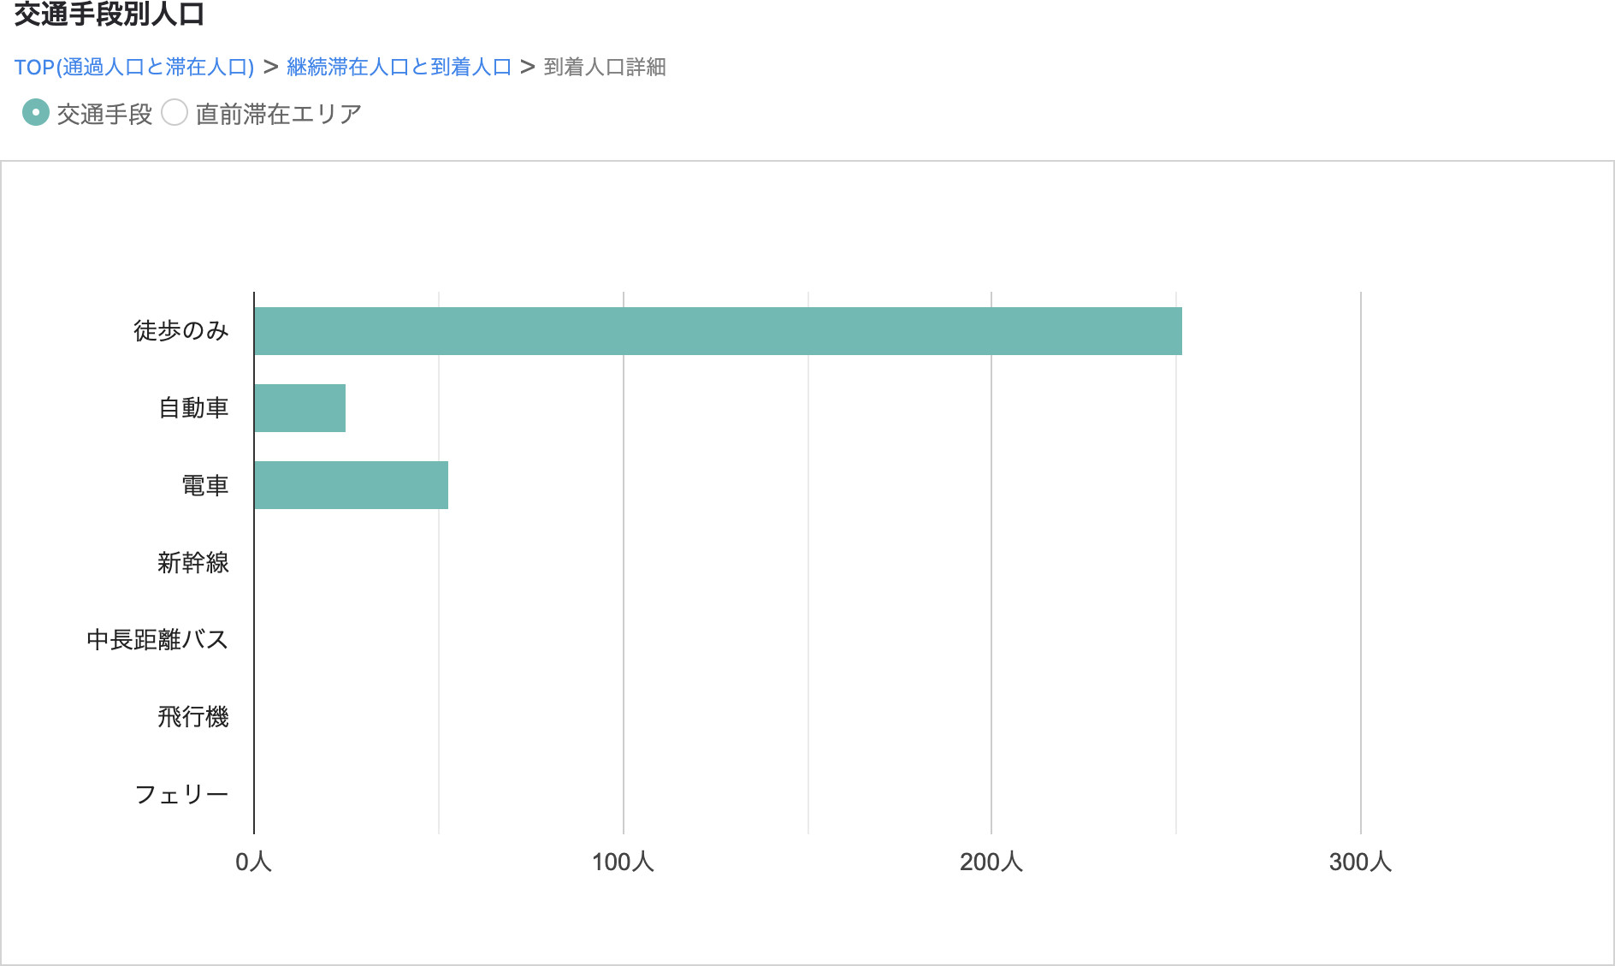This screenshot has width=1615, height=966.
Task: Click the 200人 axis tick label
Action: (991, 862)
